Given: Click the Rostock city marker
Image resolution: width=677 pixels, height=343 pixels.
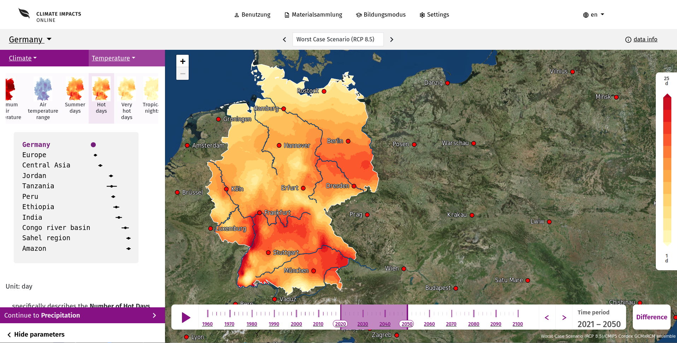Looking at the screenshot, I should pyautogui.click(x=324, y=91).
